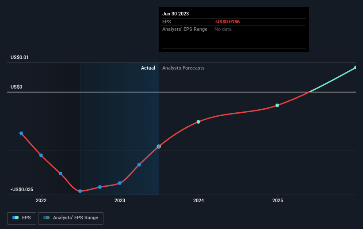
Task: Toggle the EPS legend button
Action: (22, 218)
